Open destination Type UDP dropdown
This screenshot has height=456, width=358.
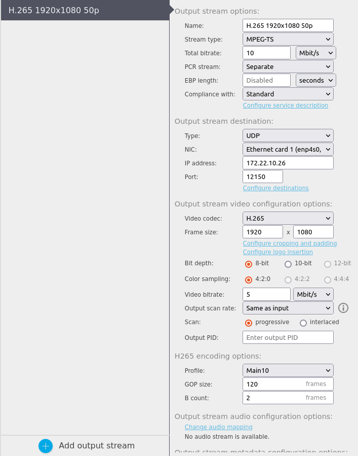click(x=288, y=135)
